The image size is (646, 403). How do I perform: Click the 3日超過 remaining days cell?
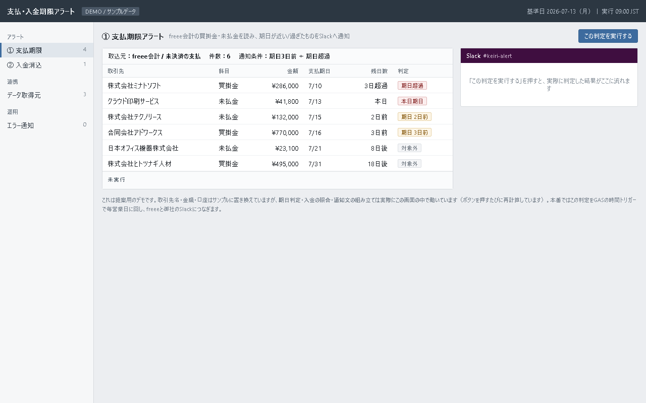pyautogui.click(x=376, y=86)
